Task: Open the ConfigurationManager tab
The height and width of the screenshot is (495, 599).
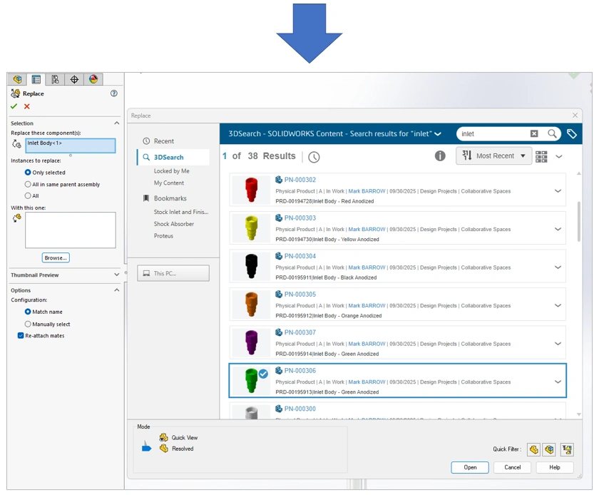Action: (55, 79)
